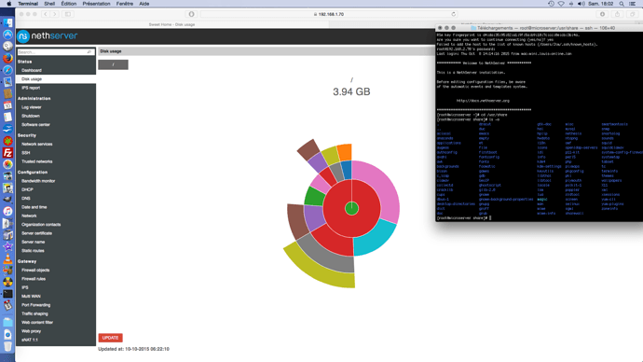Select the Sweet Home - Disk usage tab
Screen dimensions: 643x362
coord(171,24)
